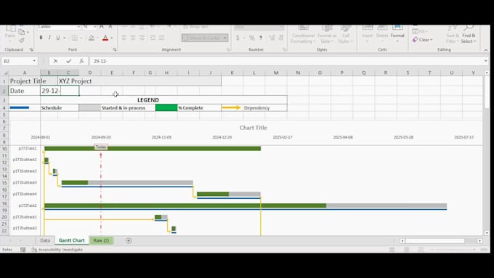Confirm the entry with checkmark icon
The height and width of the screenshot is (278, 494).
68,61
